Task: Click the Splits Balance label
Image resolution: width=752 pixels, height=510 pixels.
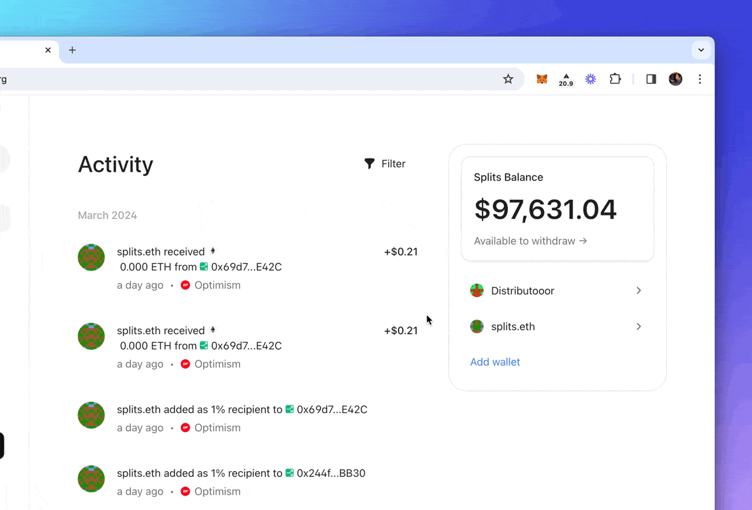Action: pyautogui.click(x=508, y=177)
